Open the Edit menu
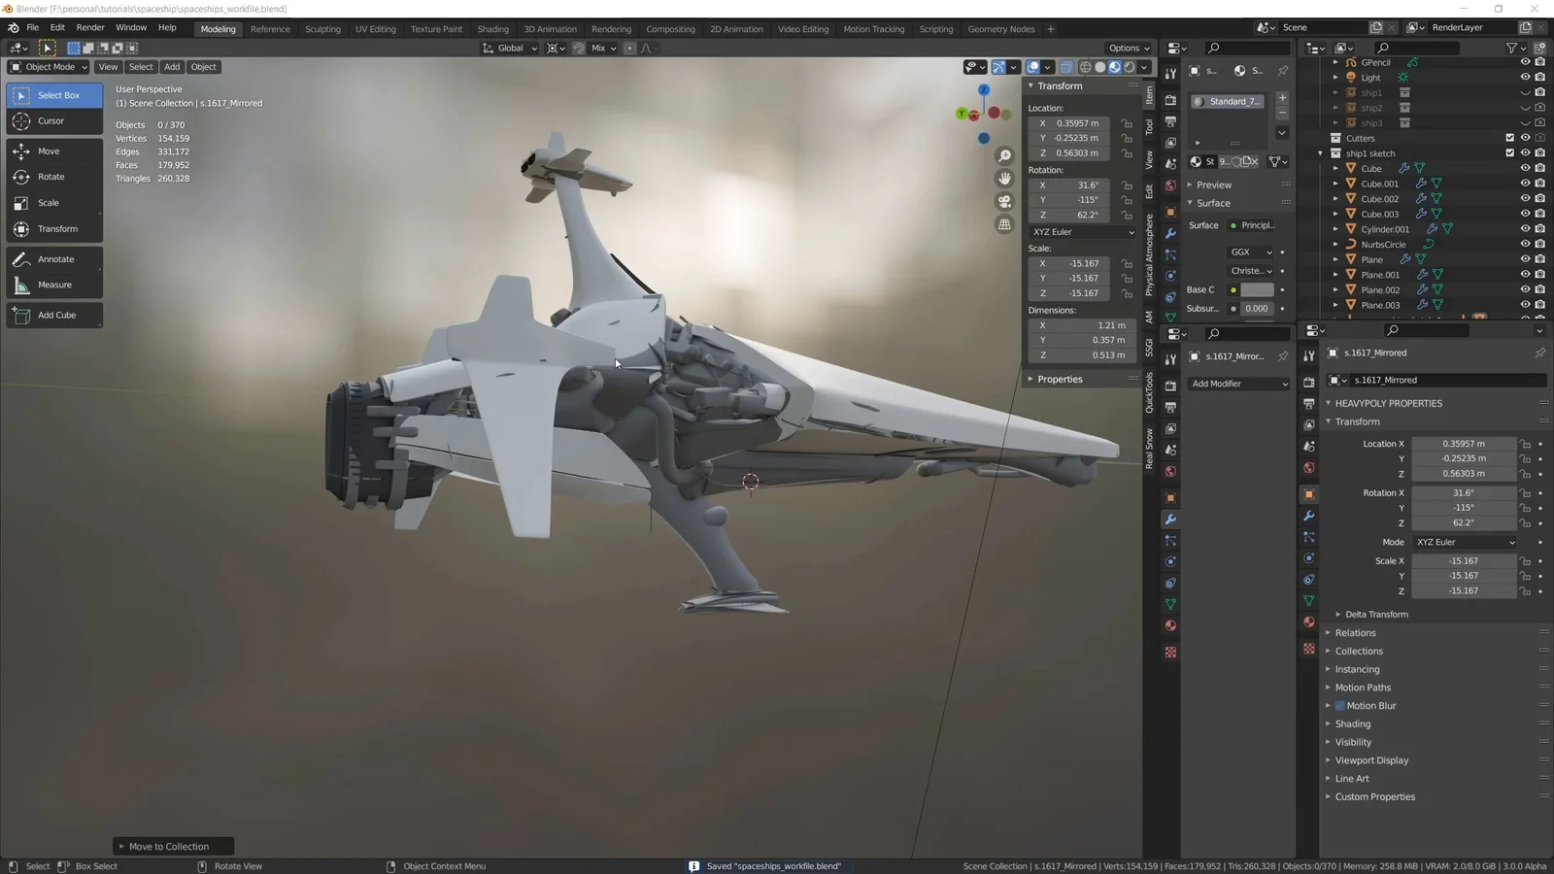 pos(57,27)
